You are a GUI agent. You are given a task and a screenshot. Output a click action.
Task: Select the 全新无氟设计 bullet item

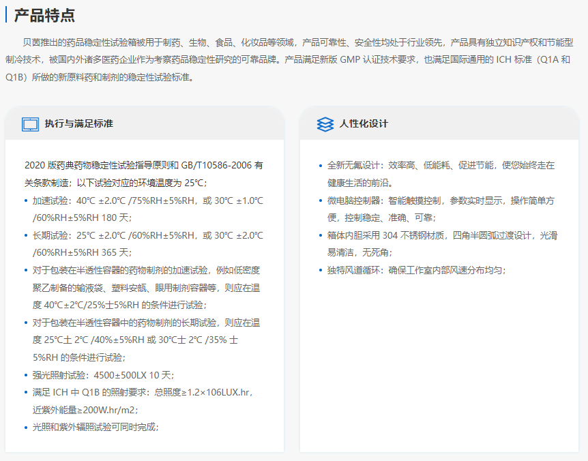click(441, 174)
